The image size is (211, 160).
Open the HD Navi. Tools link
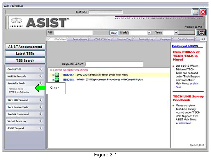(16, 89)
